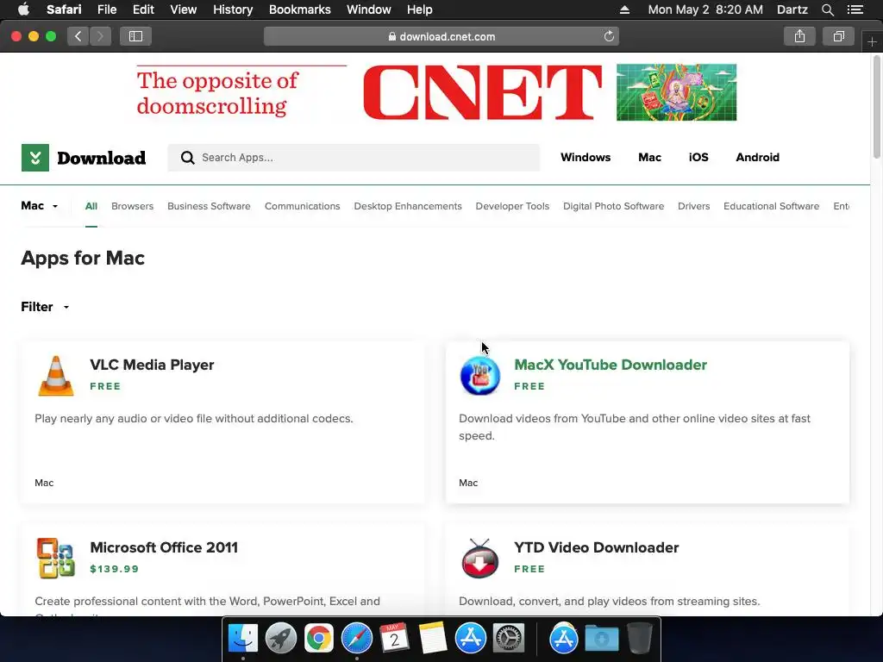Select the Business Software category

pos(209,206)
